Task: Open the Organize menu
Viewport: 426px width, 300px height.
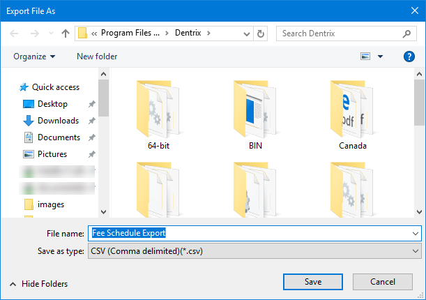Action: [34, 57]
